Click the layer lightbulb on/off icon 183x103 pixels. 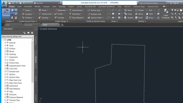pos(172,10)
